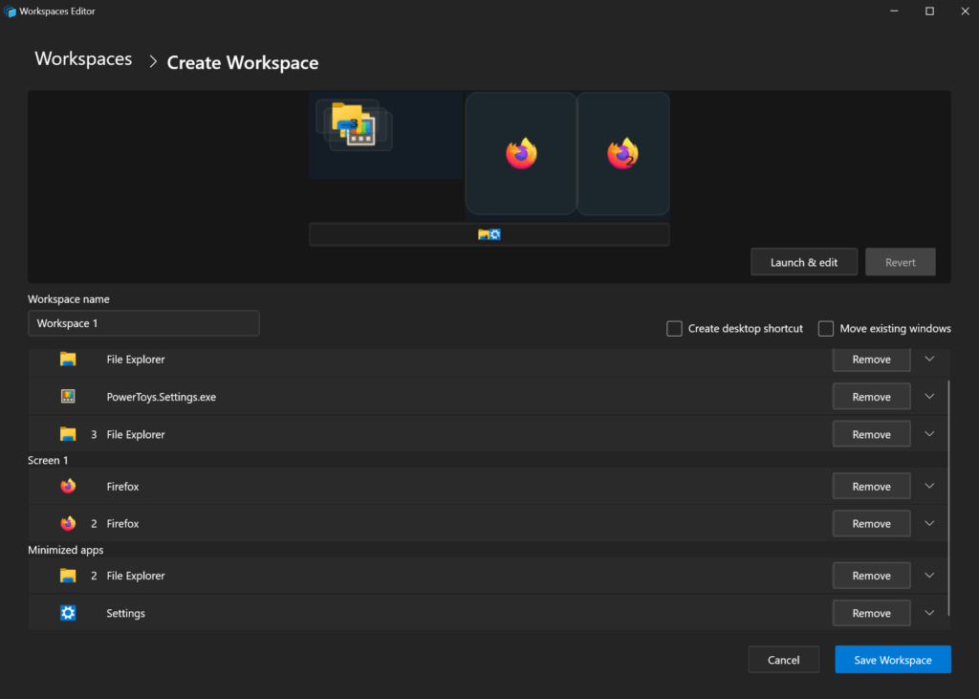Click the Workspace name input field
Viewport: 979px width, 699px height.
[143, 323]
